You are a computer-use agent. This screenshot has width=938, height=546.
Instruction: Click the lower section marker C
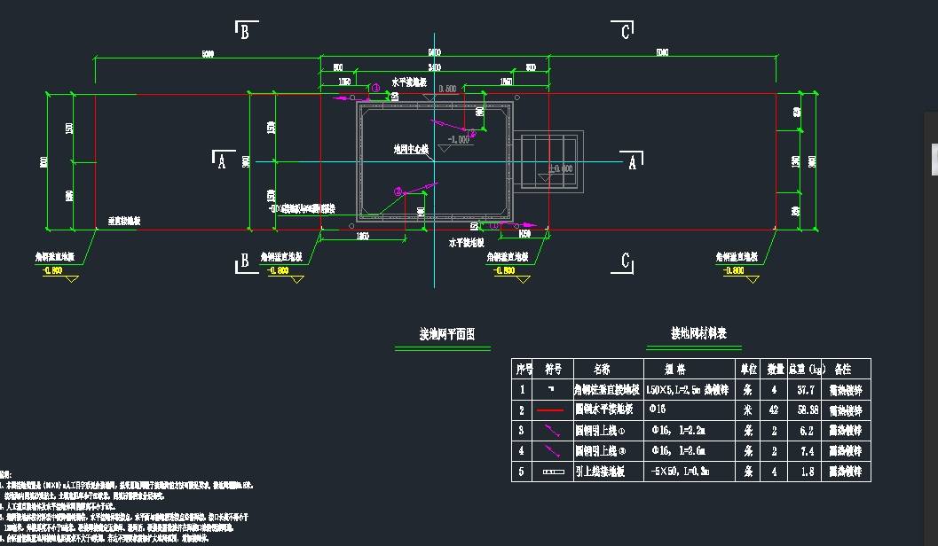[x=626, y=261]
